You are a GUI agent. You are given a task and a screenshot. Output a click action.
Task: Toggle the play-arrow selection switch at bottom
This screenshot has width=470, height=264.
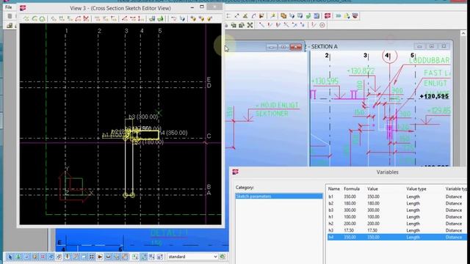(100, 257)
